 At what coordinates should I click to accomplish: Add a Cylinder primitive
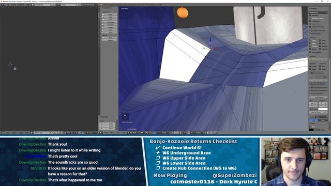coord(110,27)
